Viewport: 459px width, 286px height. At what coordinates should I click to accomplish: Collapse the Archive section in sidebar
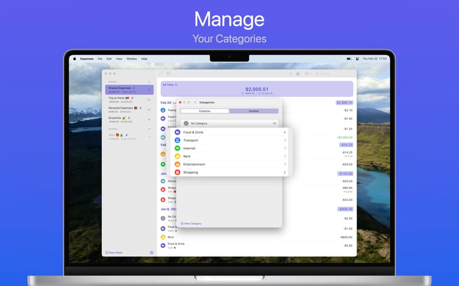pos(149,129)
